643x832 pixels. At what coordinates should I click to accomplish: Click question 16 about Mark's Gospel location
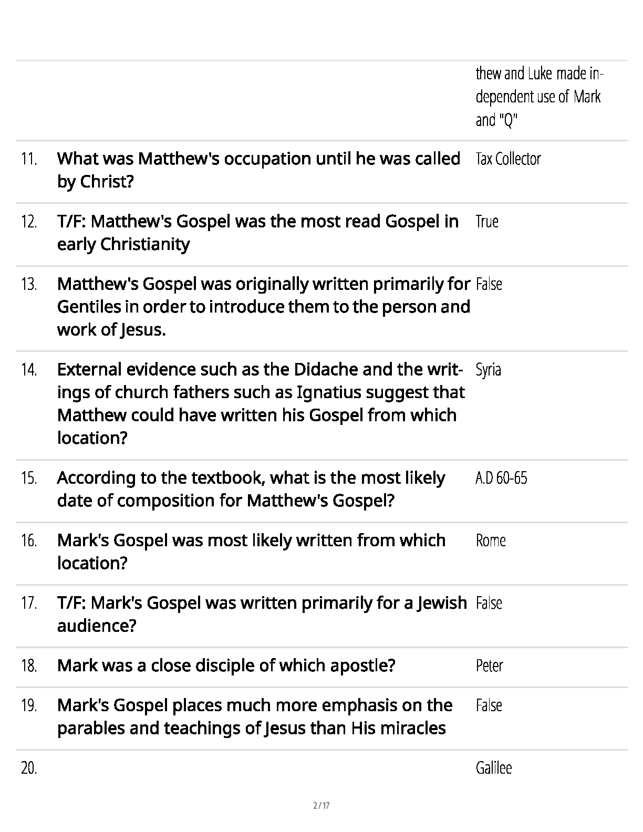click(x=251, y=552)
